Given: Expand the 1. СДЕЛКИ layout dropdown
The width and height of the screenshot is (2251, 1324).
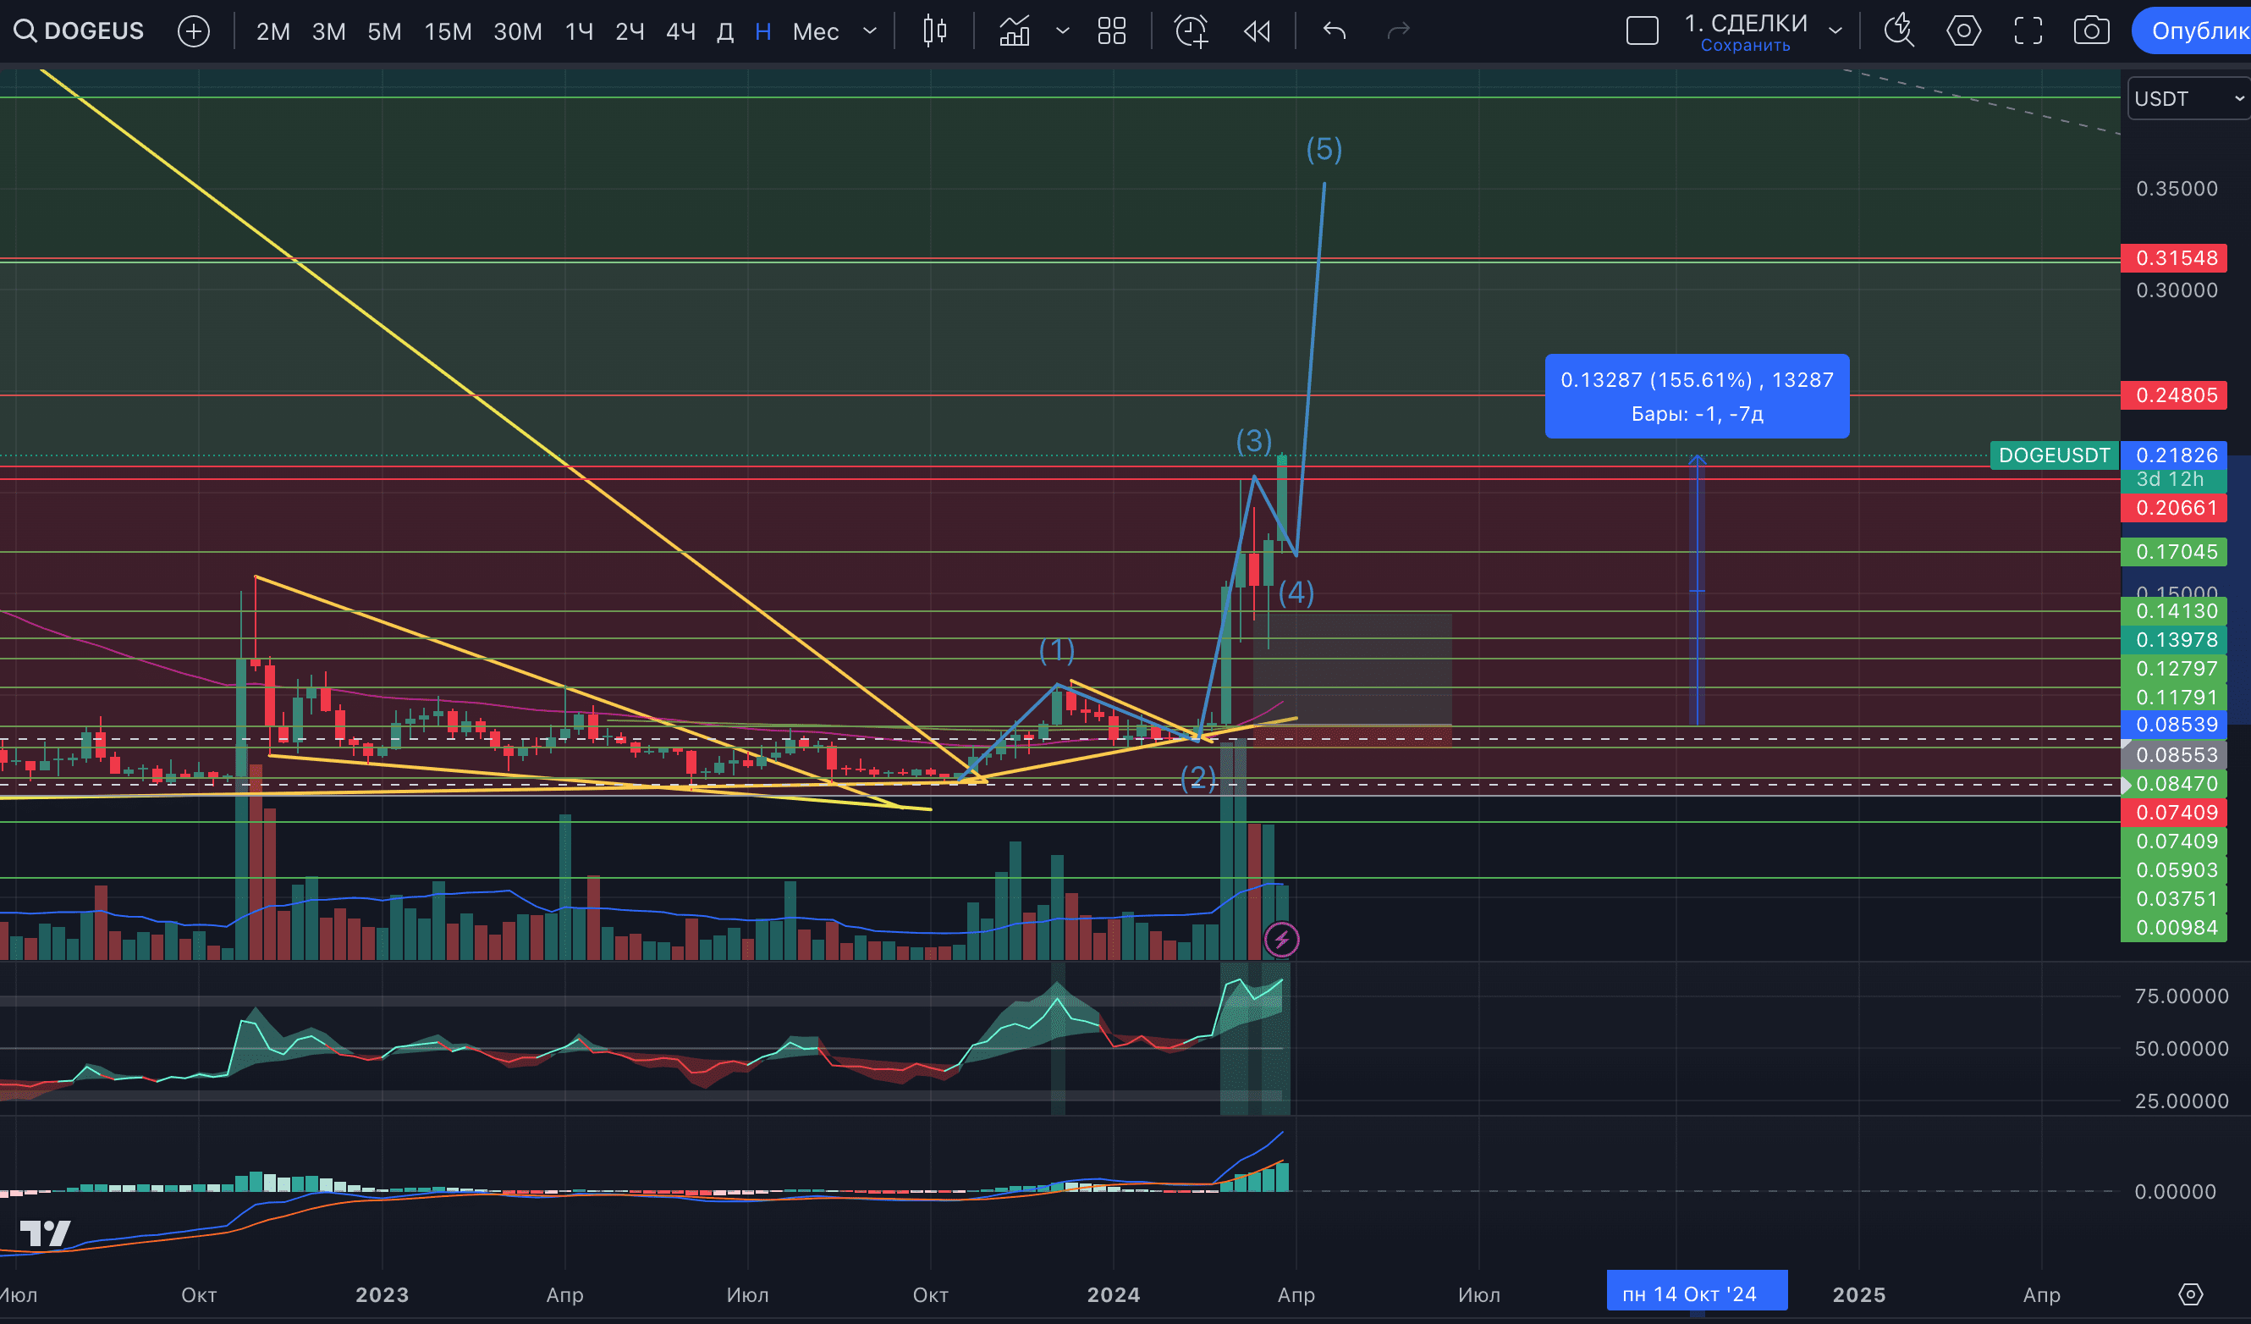Looking at the screenshot, I should click(1835, 30).
